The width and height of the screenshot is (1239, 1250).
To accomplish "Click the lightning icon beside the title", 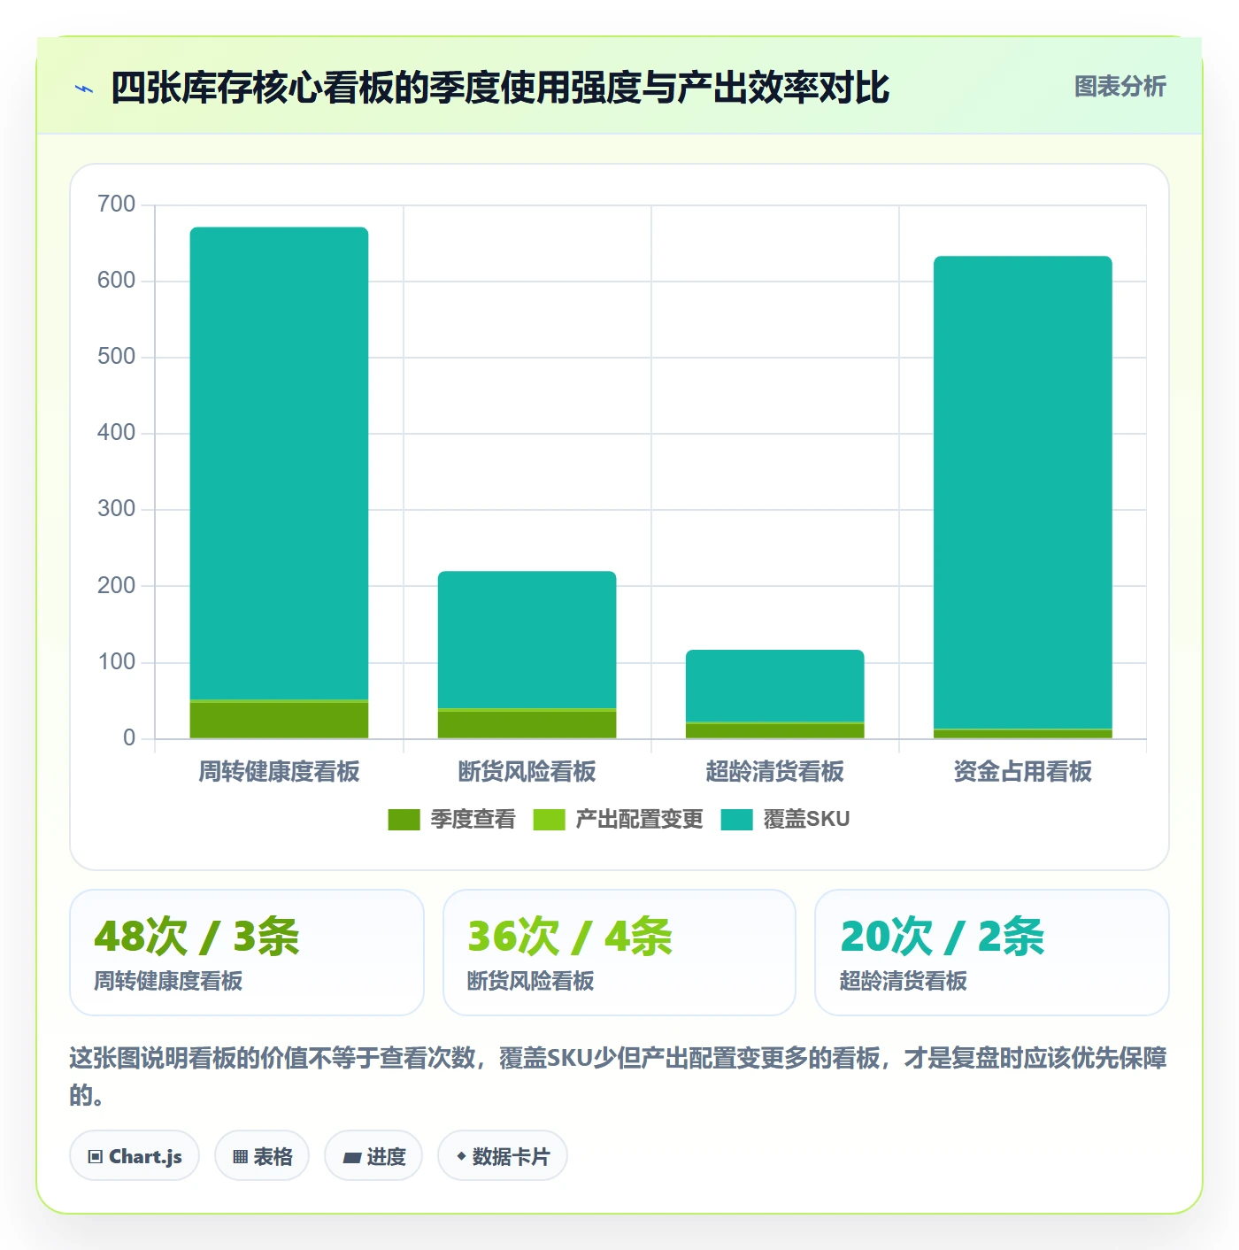I will [x=85, y=89].
